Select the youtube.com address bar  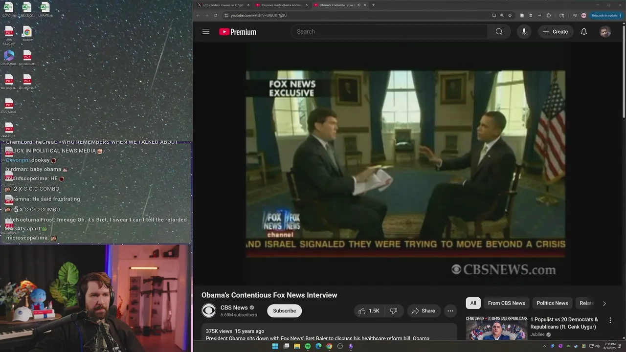coord(357,15)
